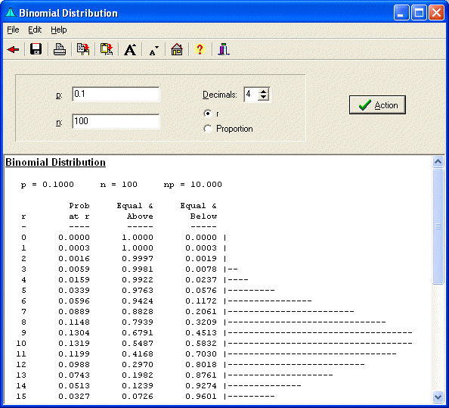Click the 'Equal & Below' column header
The height and width of the screenshot is (408, 449).
point(199,211)
